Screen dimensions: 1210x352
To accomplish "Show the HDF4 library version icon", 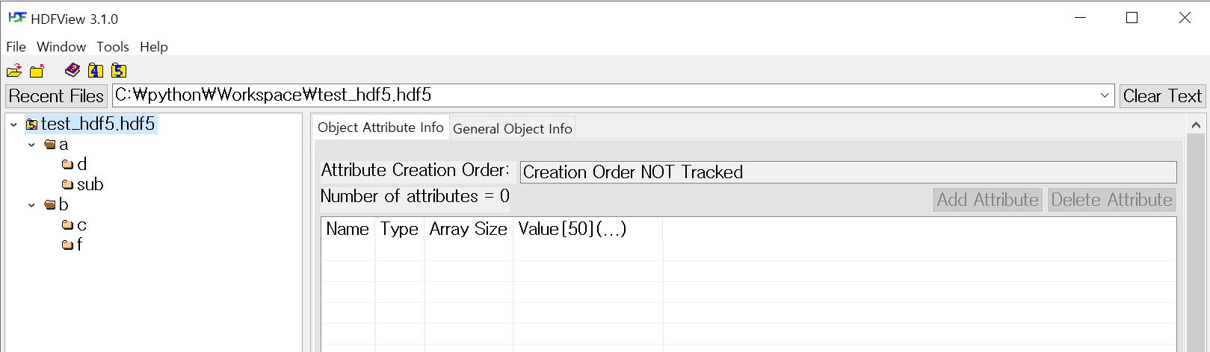I will (96, 71).
